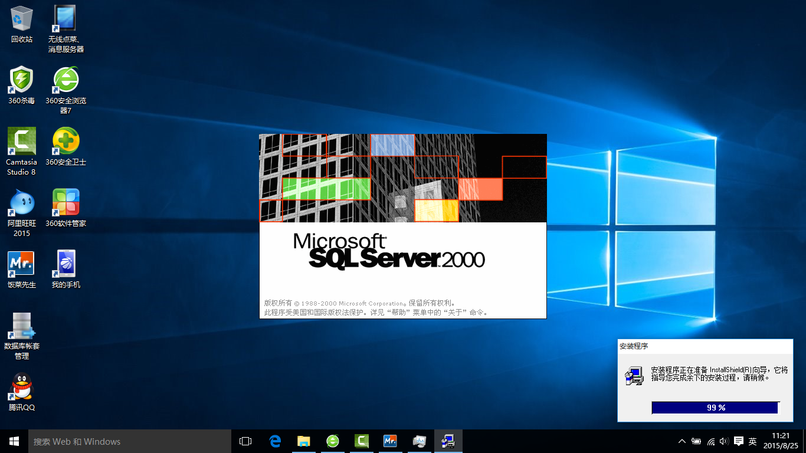Viewport: 806px width, 453px height.
Task: Click the building banner on SQL Server splash
Action: [x=403, y=178]
